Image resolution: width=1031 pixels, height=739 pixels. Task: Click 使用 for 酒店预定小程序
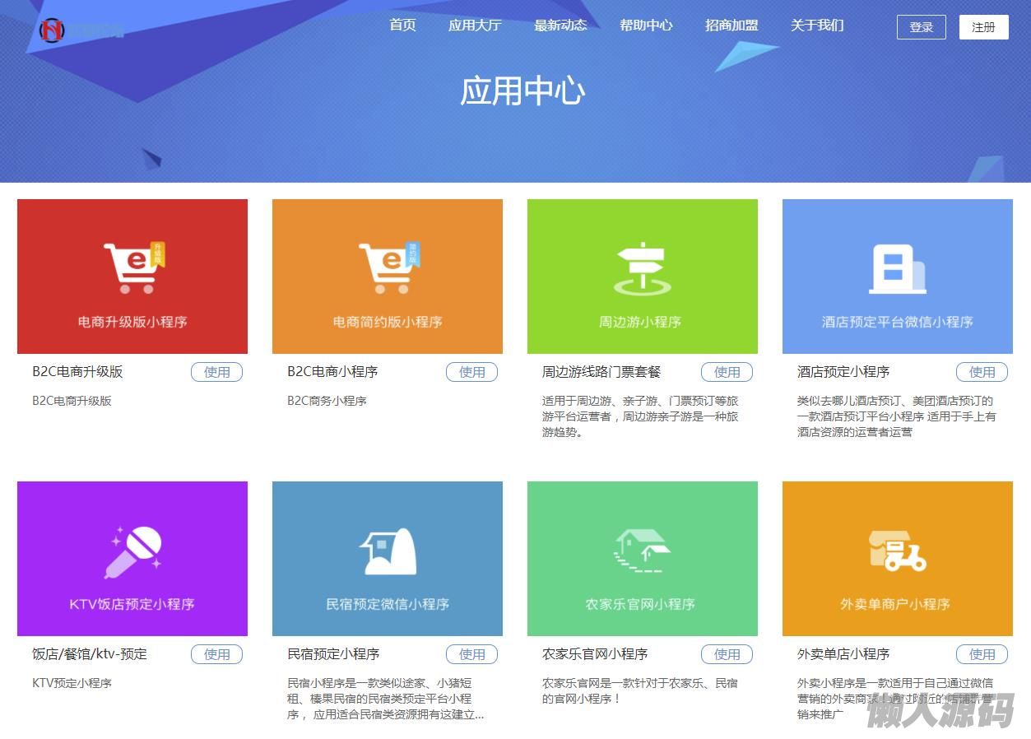pyautogui.click(x=982, y=372)
